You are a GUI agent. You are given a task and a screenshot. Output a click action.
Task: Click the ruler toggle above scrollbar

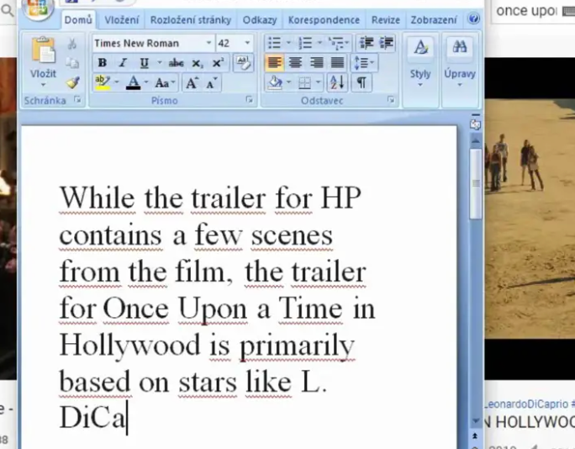coord(475,124)
